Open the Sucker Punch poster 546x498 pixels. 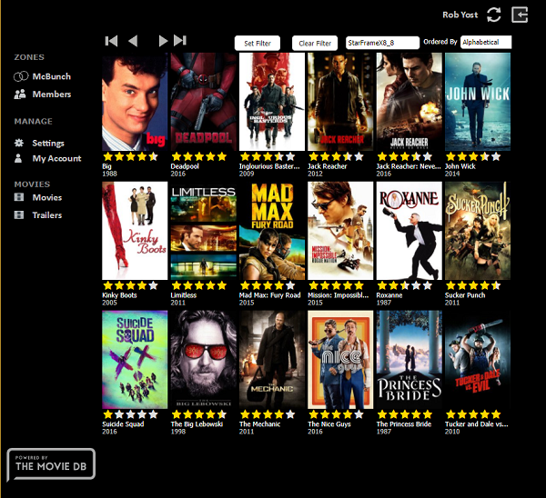point(478,231)
